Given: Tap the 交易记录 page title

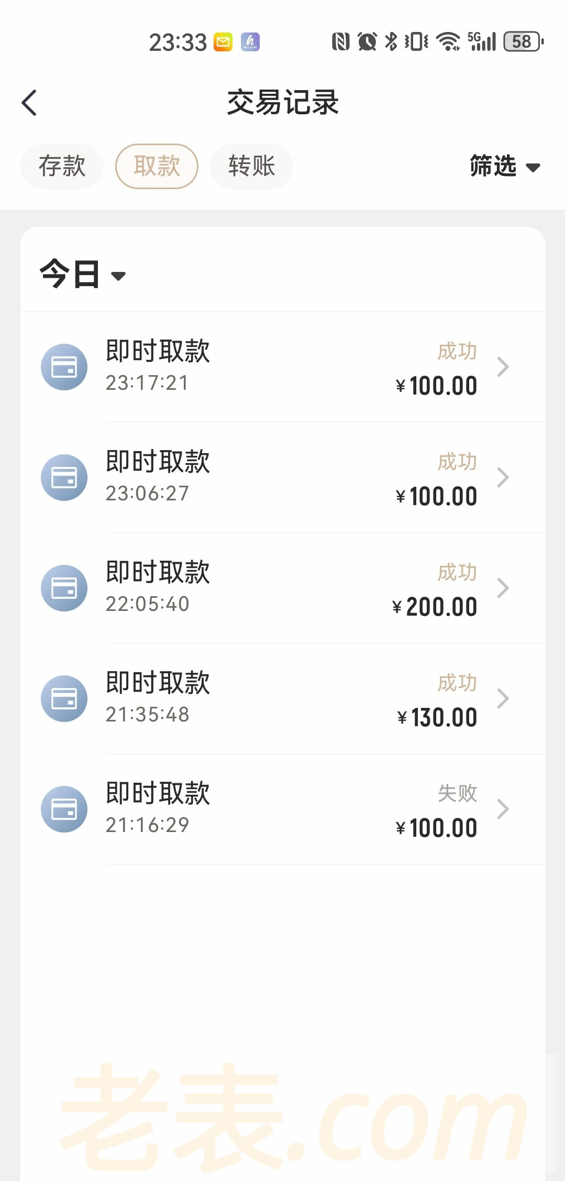Looking at the screenshot, I should 283,103.
